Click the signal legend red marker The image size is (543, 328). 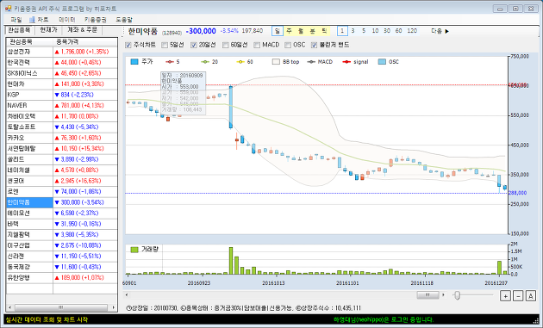pos(346,62)
